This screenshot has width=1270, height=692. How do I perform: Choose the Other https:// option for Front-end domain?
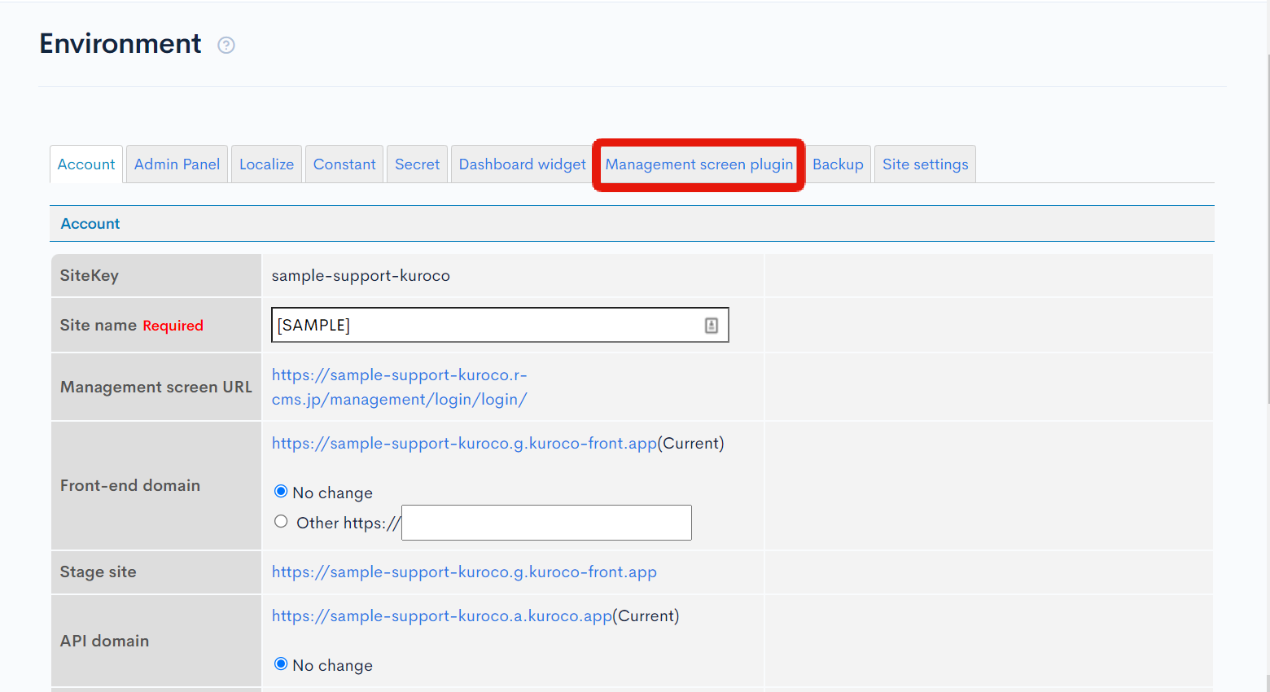coord(281,520)
